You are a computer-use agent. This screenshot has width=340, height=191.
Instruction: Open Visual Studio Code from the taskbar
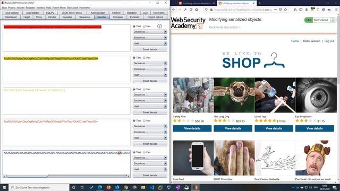[x=152, y=187]
